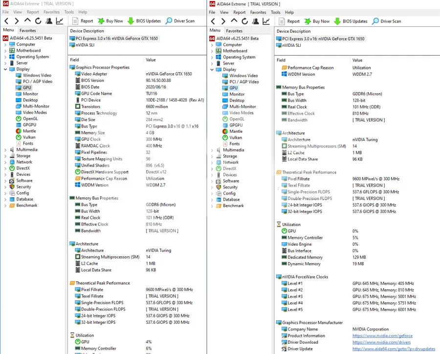Click Report button in left window toolbar
440x354 pixels.
[83, 21]
